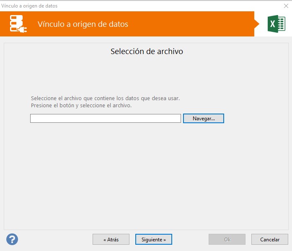Click the greyed-out Ok button
292x251 pixels.
coord(227,240)
